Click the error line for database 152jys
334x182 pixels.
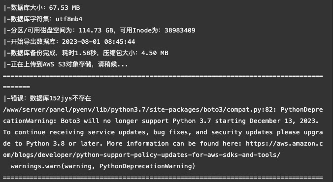pyautogui.click(x=47, y=98)
